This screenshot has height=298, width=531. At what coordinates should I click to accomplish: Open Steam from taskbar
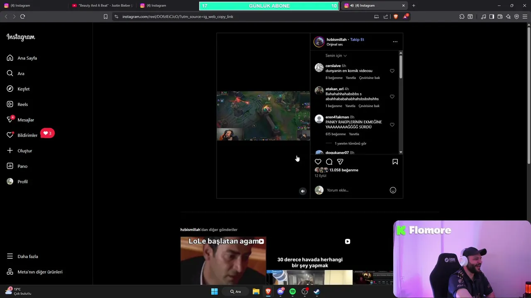click(317, 292)
